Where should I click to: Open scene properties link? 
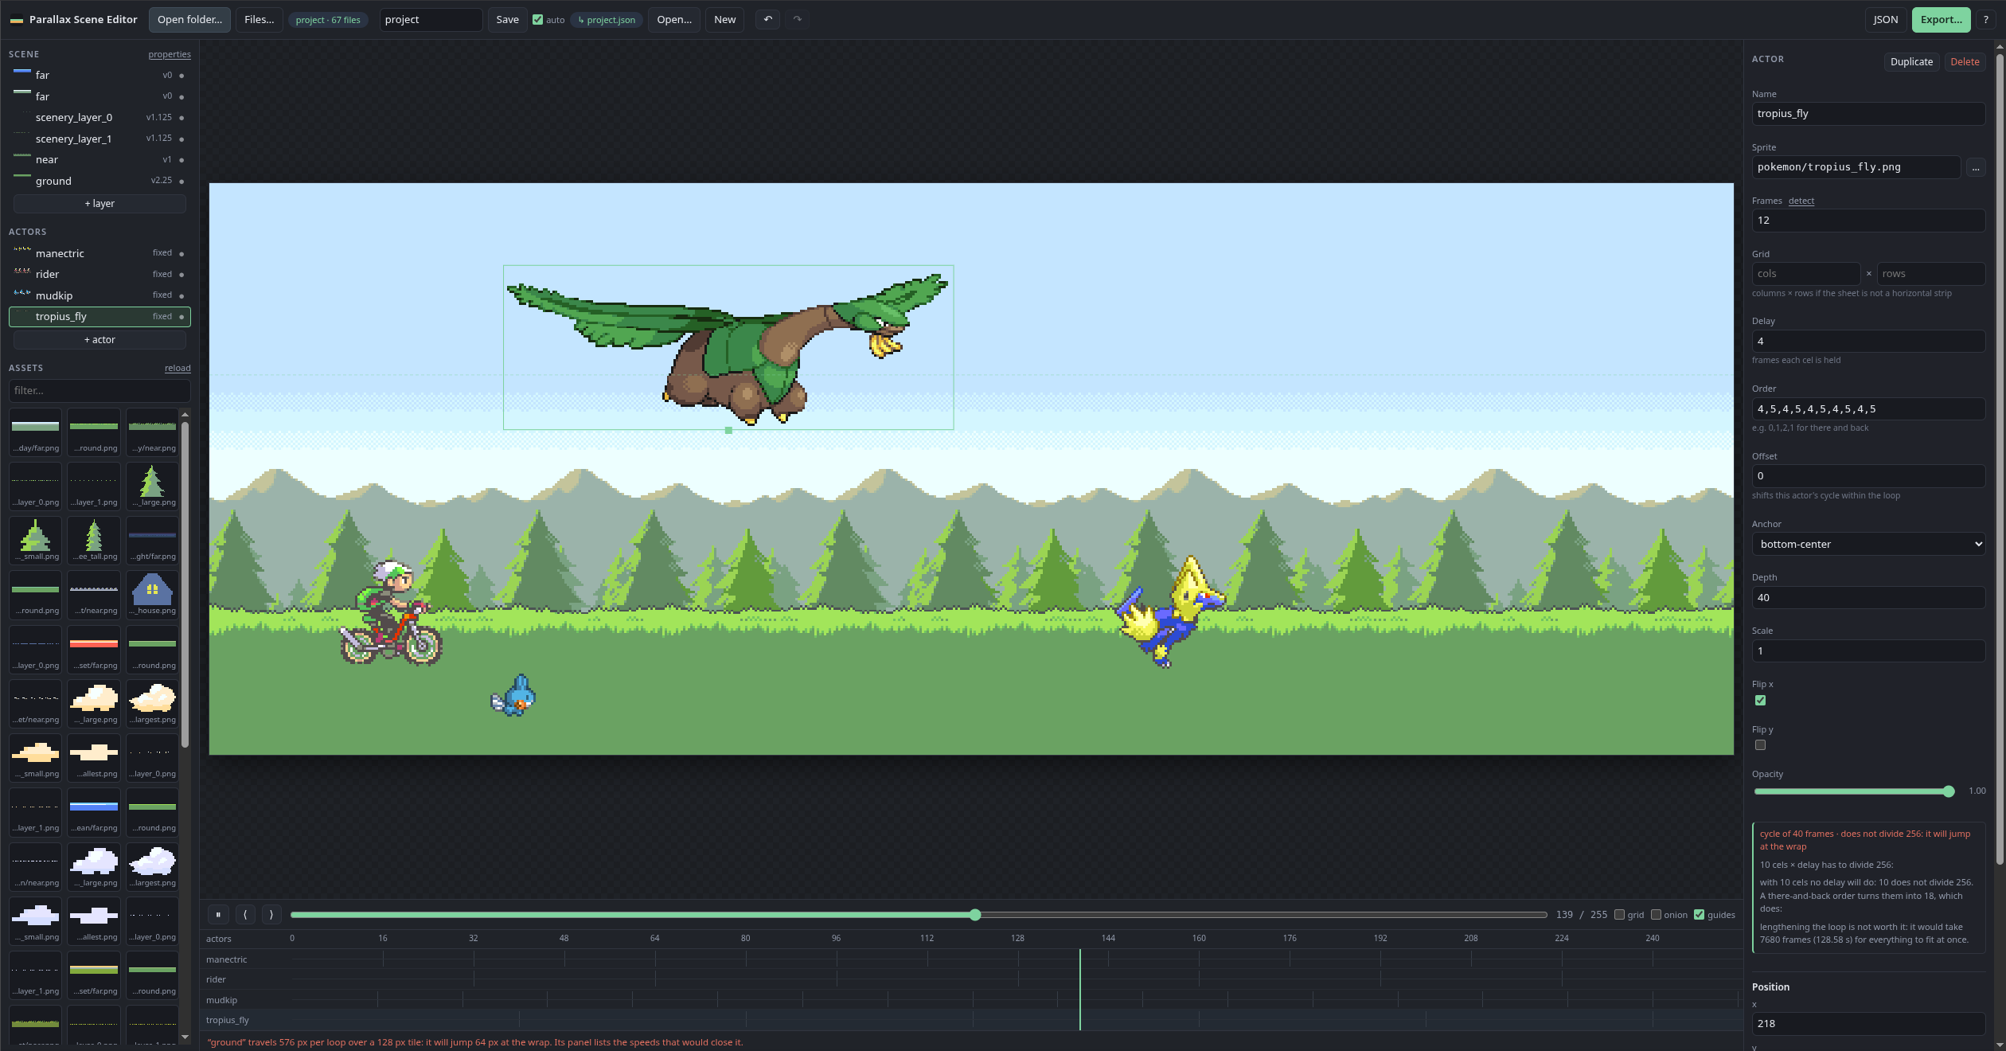coord(170,54)
